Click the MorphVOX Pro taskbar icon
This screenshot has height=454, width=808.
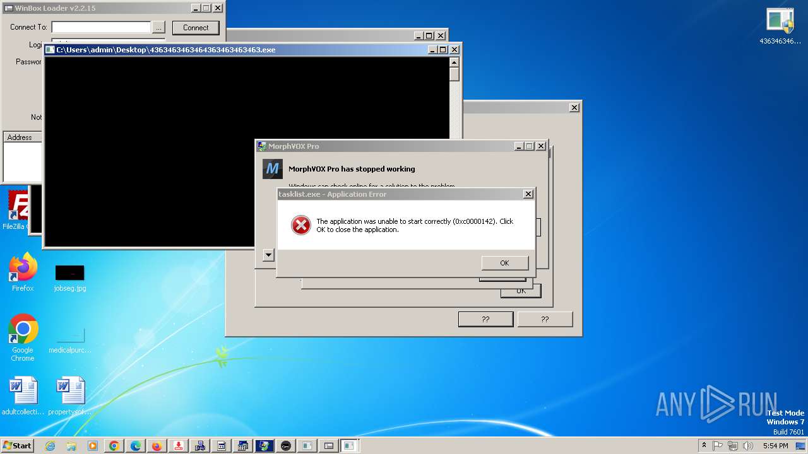tap(264, 446)
